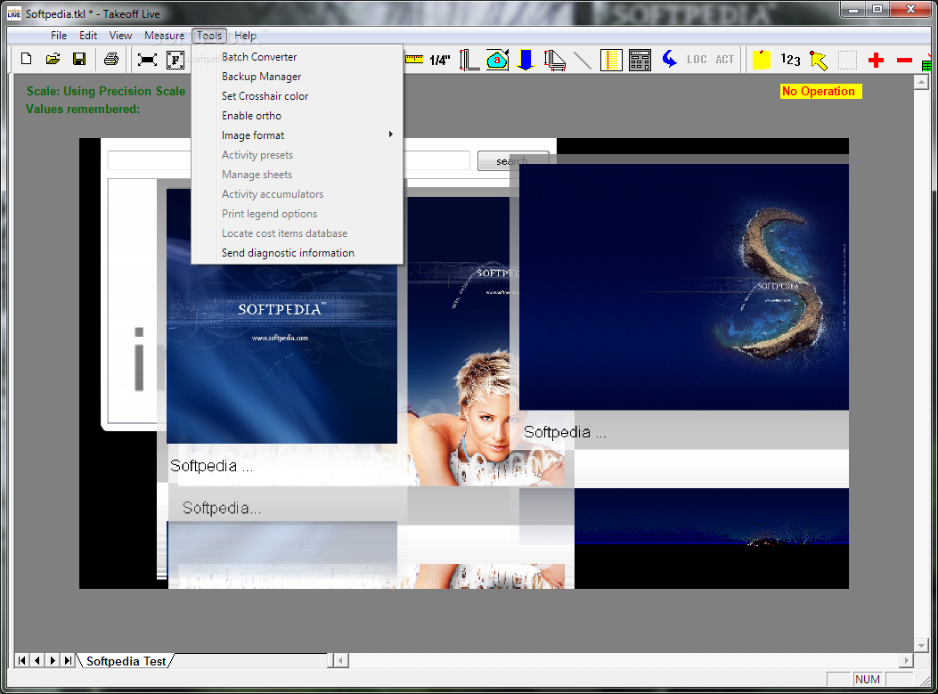Open the Help menu
The image size is (938, 694).
point(245,36)
